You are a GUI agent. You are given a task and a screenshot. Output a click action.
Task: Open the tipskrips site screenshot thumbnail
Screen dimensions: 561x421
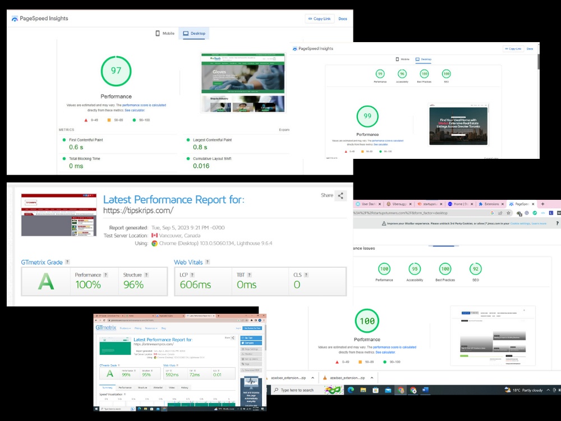(59, 215)
